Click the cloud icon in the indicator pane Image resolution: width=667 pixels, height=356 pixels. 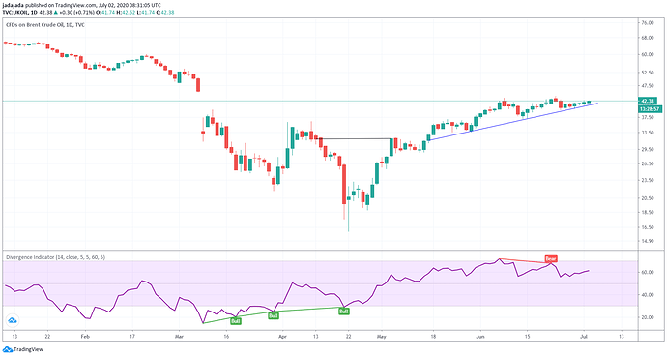click(x=13, y=320)
